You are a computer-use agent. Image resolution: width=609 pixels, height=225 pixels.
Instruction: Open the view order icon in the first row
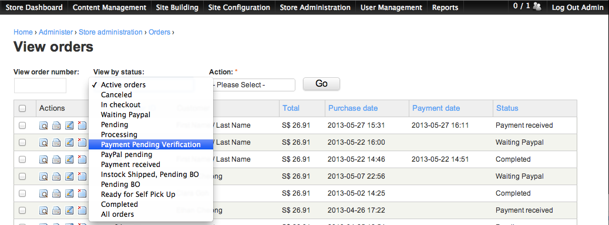point(44,125)
